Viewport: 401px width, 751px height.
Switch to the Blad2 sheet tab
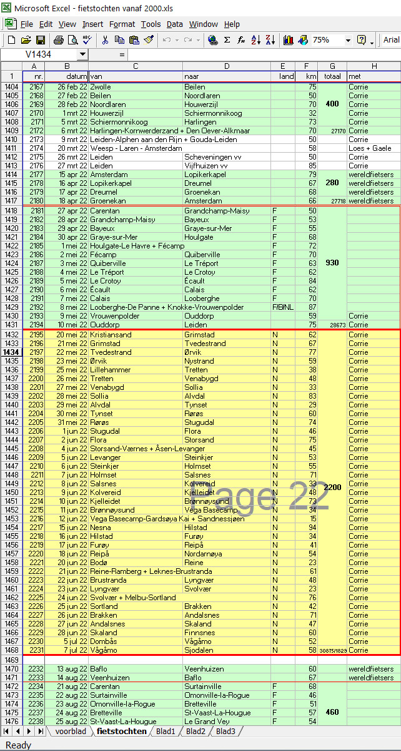(x=196, y=731)
